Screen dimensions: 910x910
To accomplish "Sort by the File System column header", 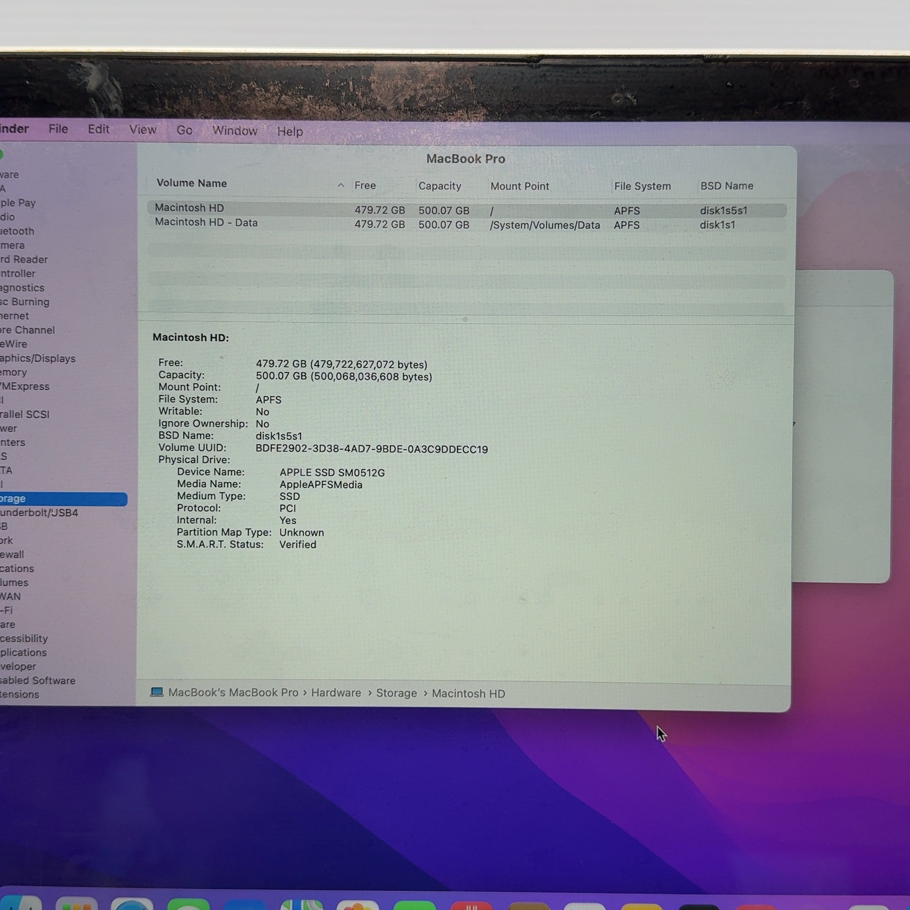I will [x=642, y=186].
